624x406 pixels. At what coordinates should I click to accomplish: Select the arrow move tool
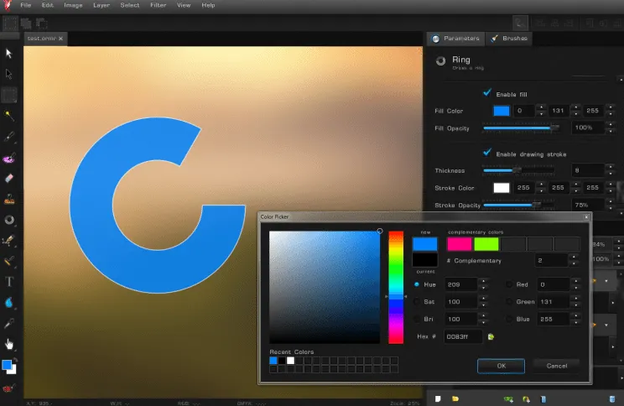click(8, 54)
